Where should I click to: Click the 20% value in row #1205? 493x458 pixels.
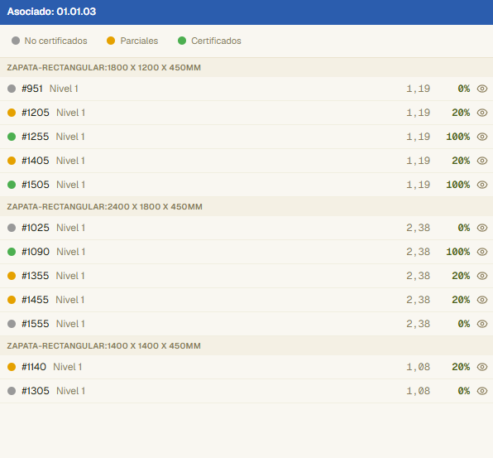tap(461, 113)
